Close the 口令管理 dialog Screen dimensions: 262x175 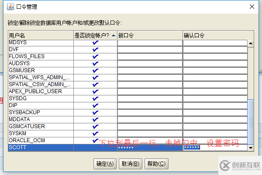(252, 7)
